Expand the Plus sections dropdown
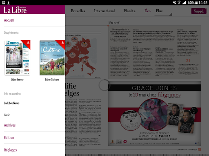Viewport: 209px width, 156px height. [163, 12]
